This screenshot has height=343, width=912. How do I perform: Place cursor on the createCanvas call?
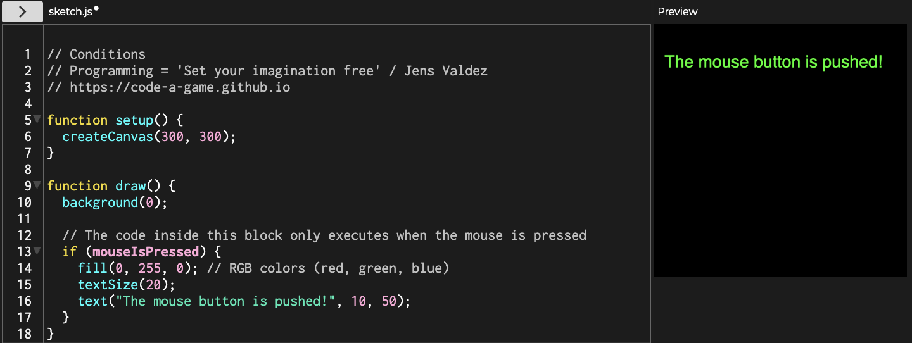pyautogui.click(x=108, y=137)
